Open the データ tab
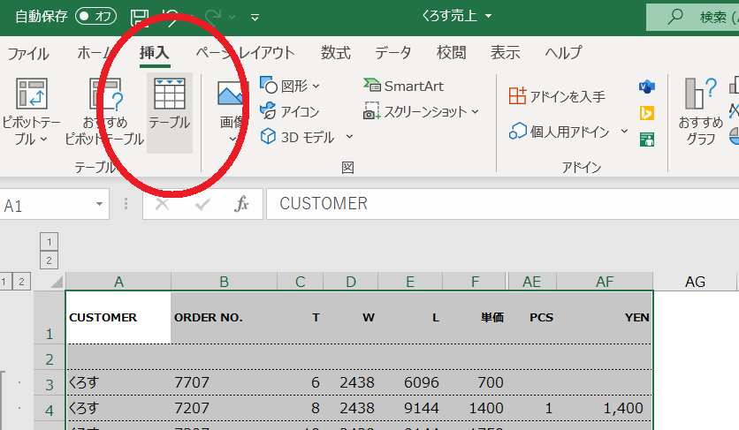 coord(392,53)
